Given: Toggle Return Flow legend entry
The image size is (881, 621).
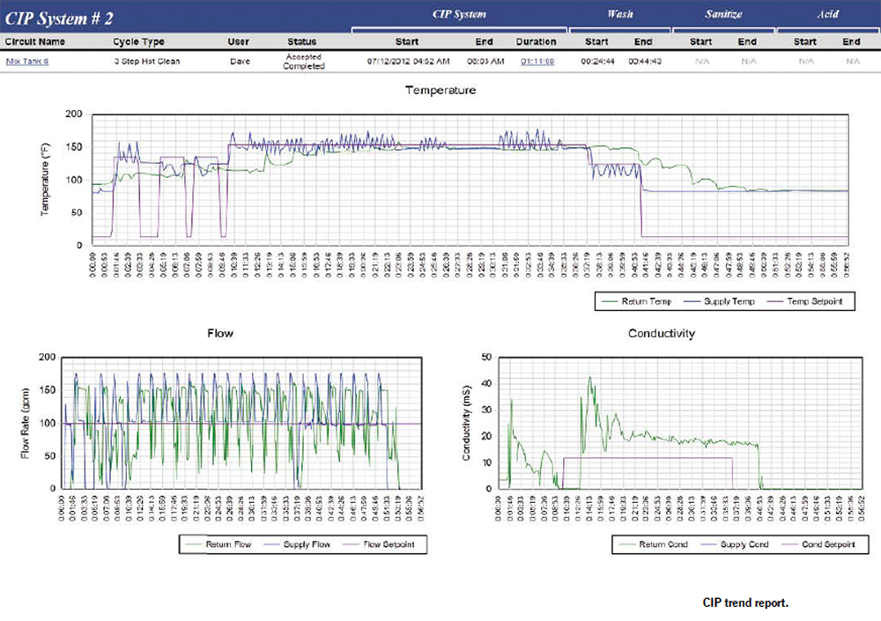Looking at the screenshot, I should 218,544.
